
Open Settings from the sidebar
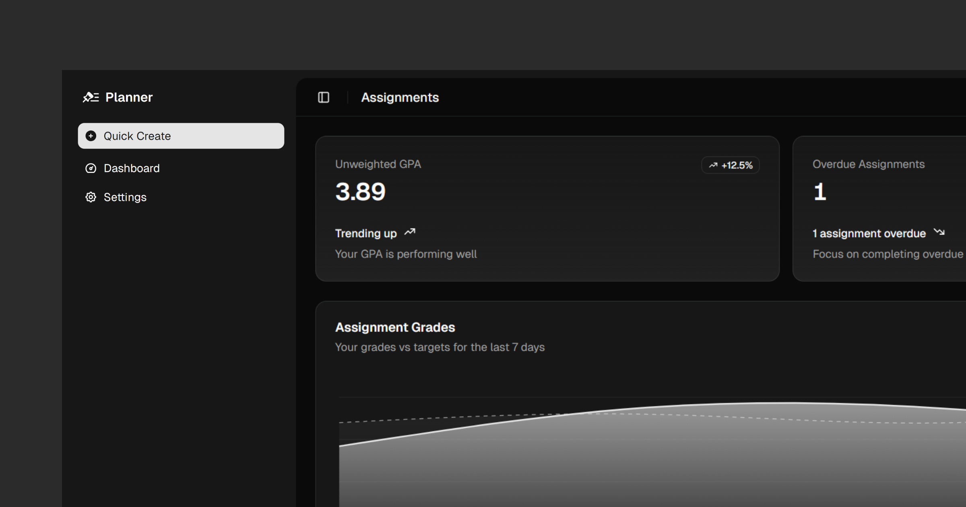125,197
